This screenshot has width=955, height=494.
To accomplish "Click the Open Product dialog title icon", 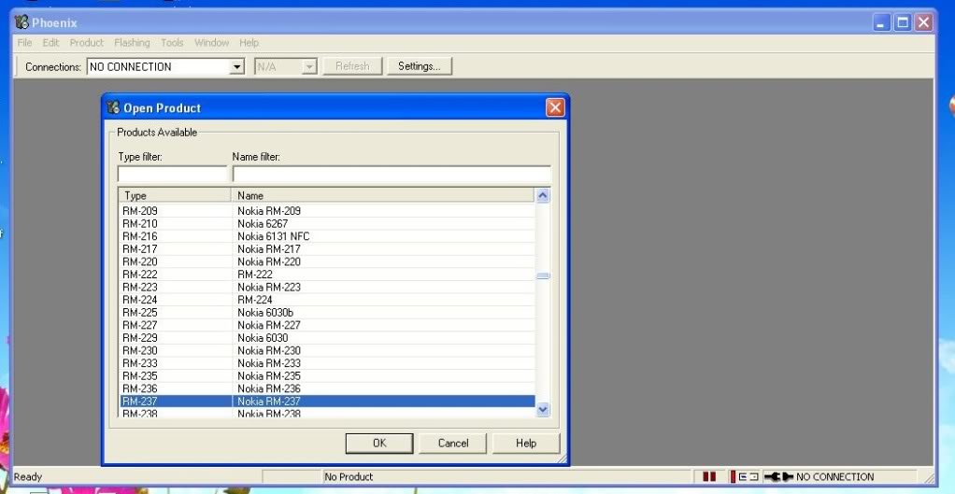I will click(113, 107).
